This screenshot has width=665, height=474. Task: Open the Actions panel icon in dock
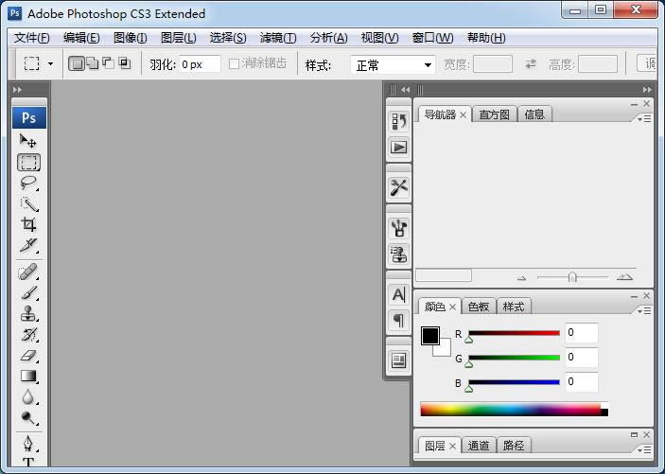tap(398, 148)
